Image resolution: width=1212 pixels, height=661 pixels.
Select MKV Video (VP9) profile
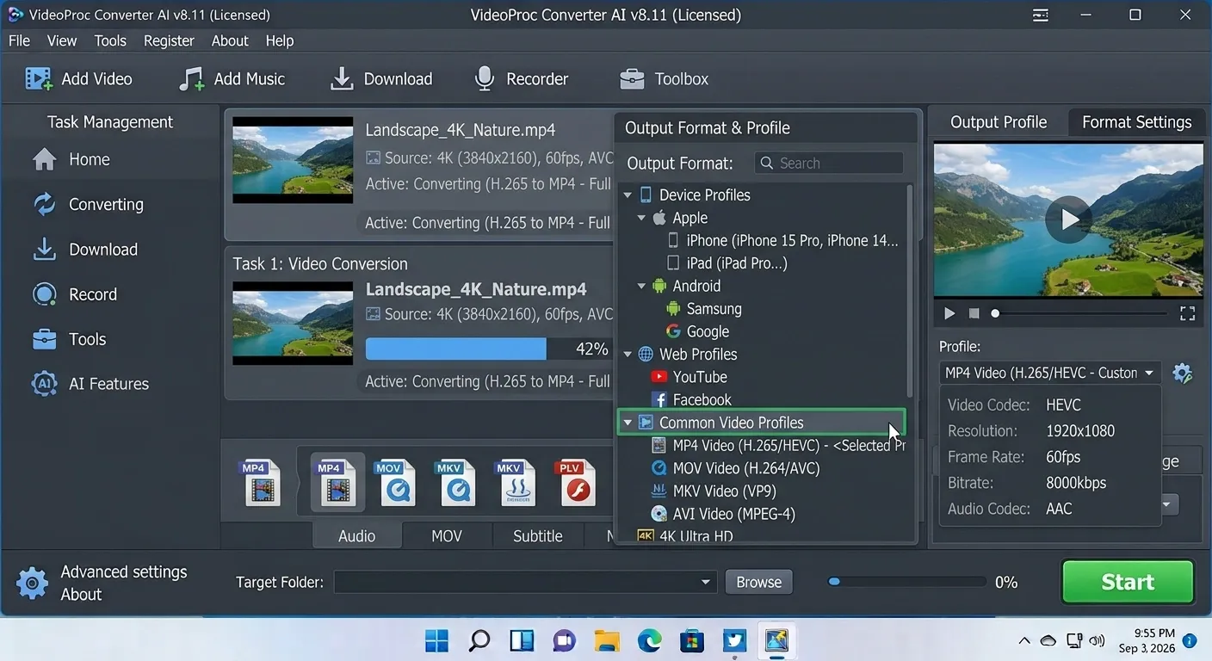714,491
